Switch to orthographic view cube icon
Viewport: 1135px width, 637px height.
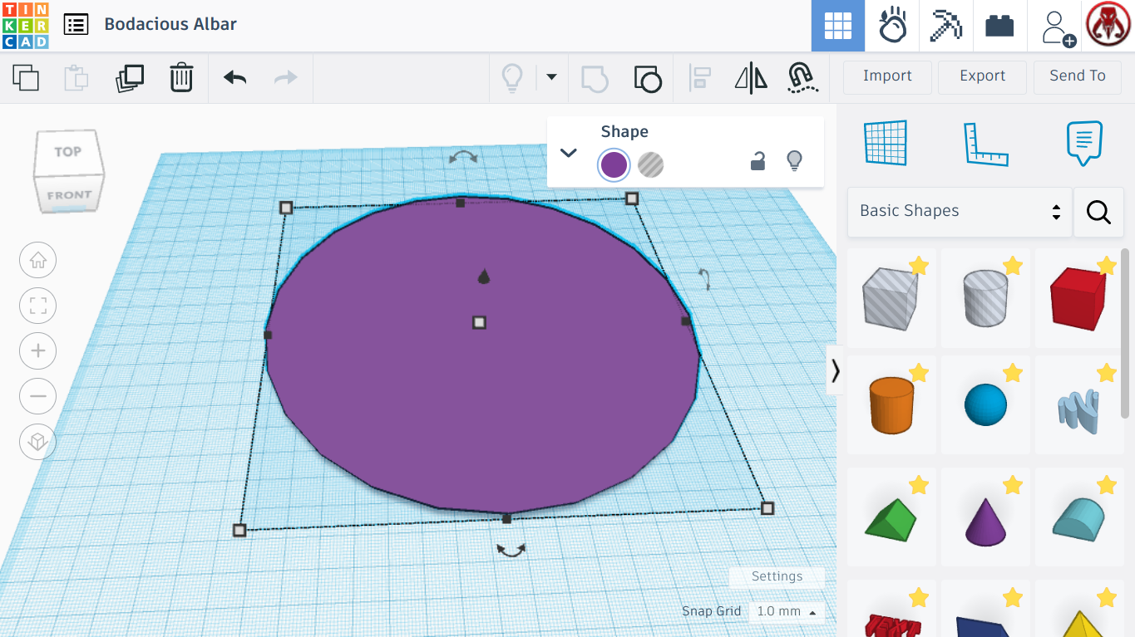[x=37, y=441]
